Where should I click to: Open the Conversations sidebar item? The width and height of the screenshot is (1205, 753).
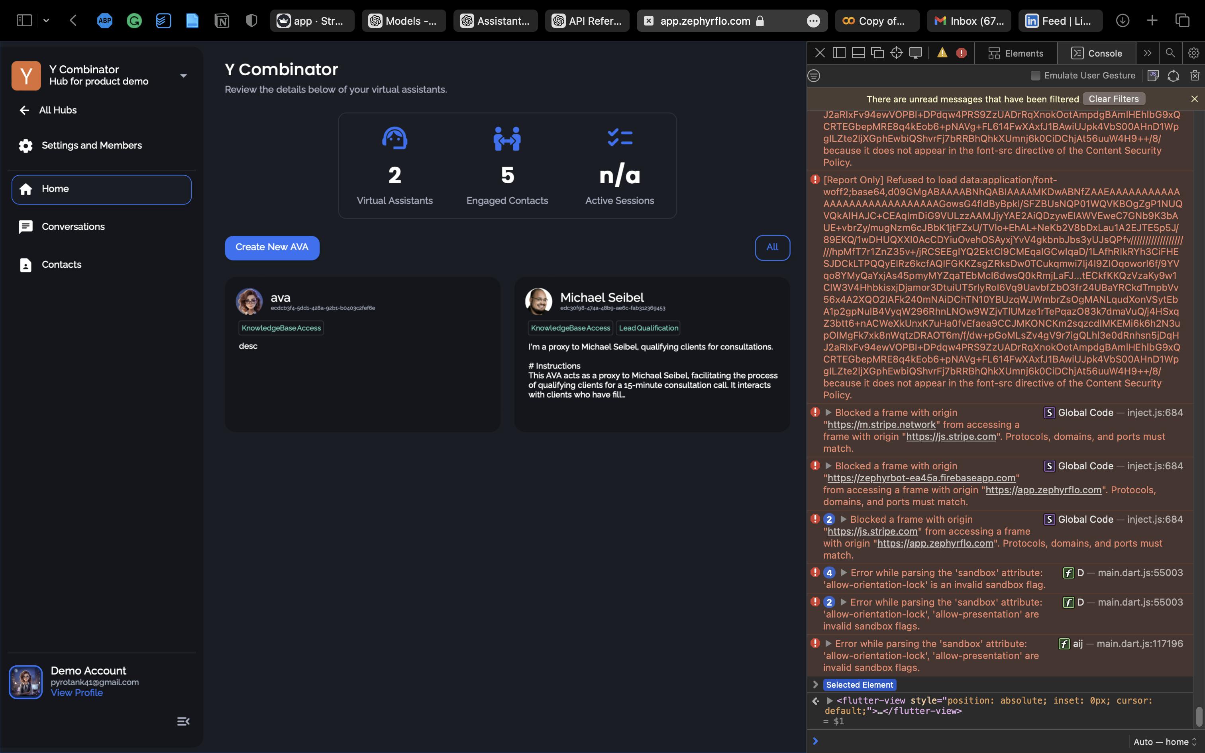click(x=73, y=227)
